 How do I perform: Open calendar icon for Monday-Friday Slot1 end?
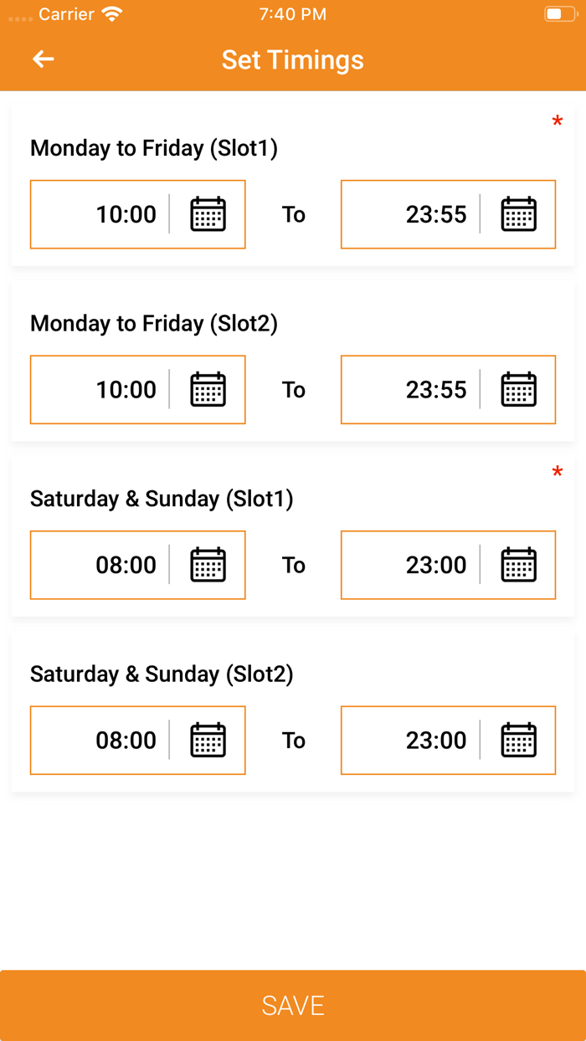click(518, 214)
